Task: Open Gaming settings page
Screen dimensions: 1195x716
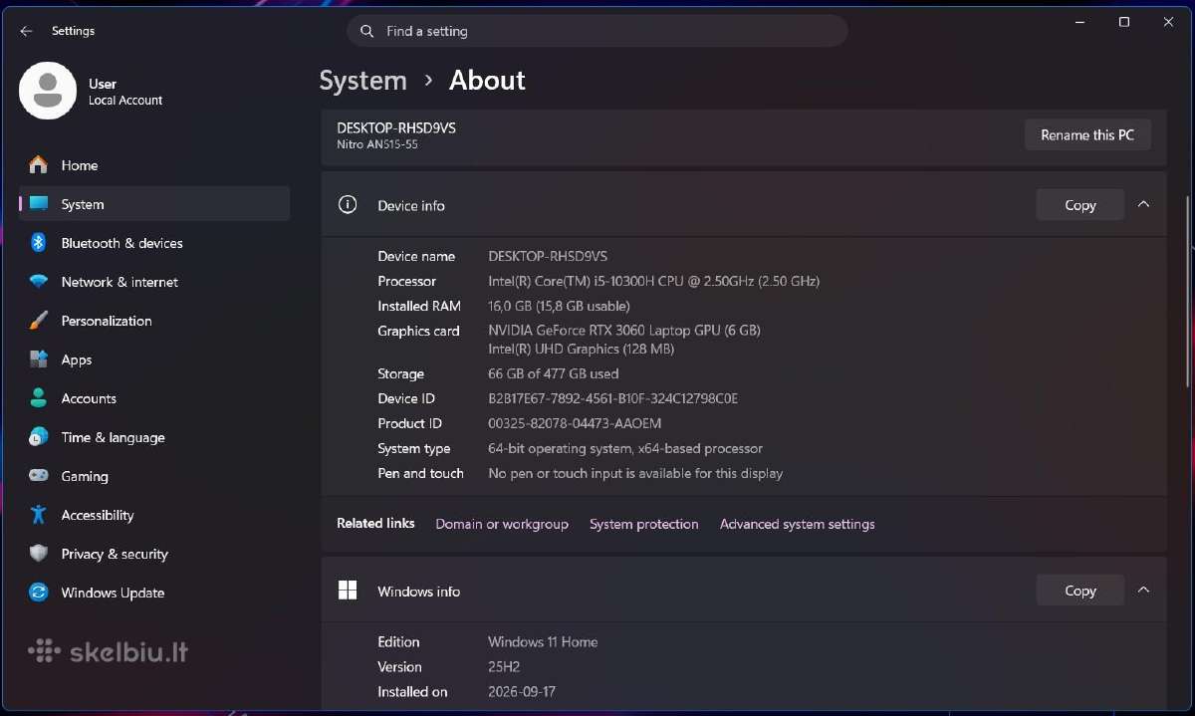Action: [154, 476]
